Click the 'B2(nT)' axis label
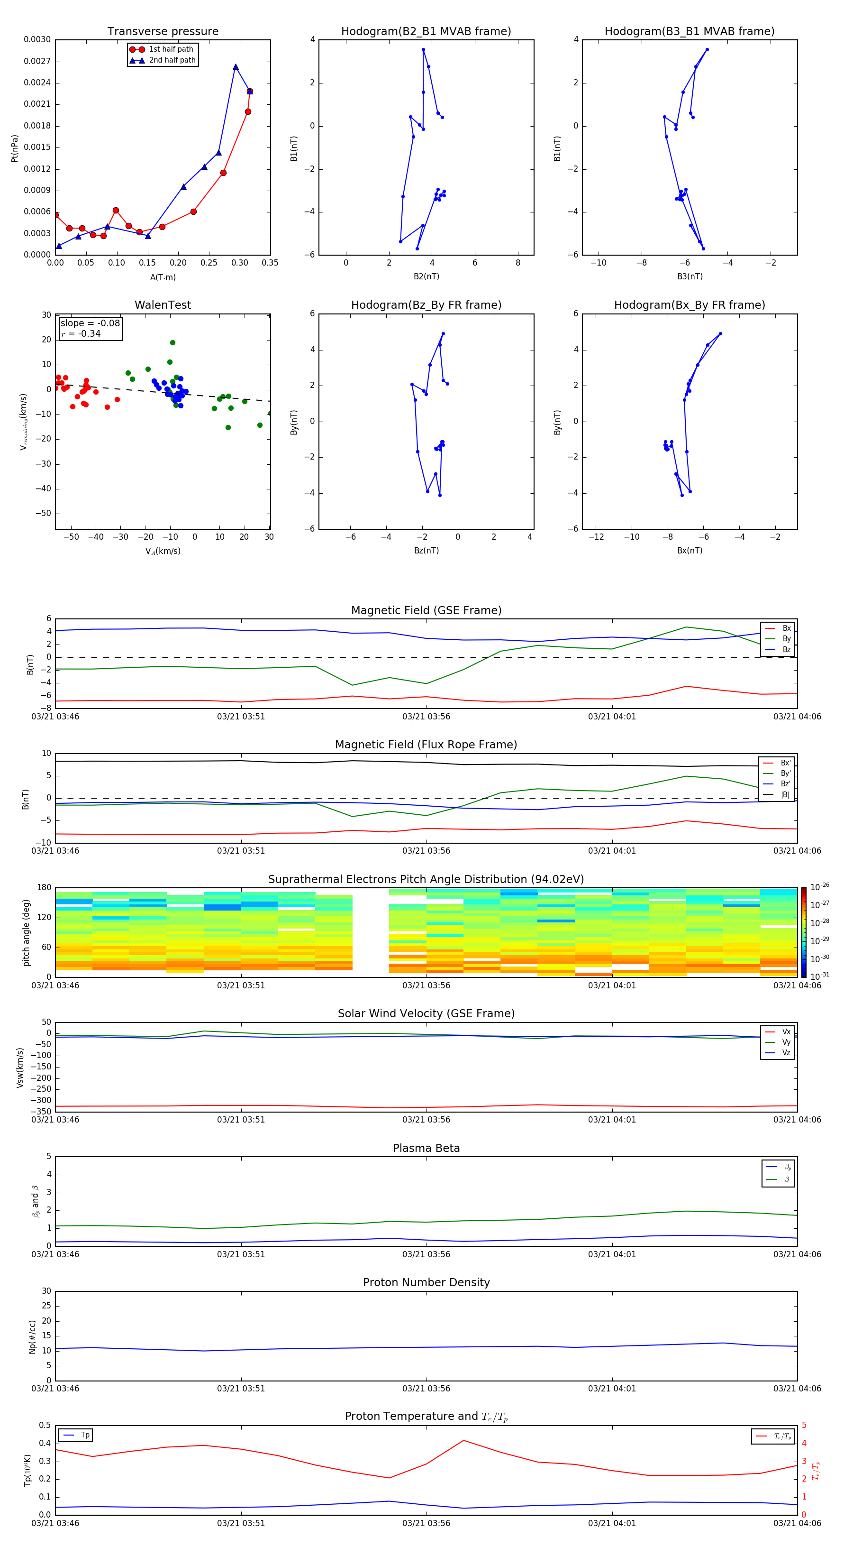The width and height of the screenshot is (853, 1565). tap(426, 276)
